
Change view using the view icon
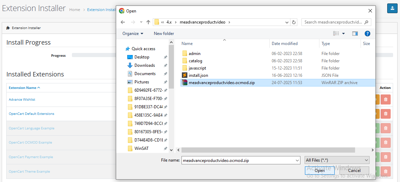click(336, 34)
